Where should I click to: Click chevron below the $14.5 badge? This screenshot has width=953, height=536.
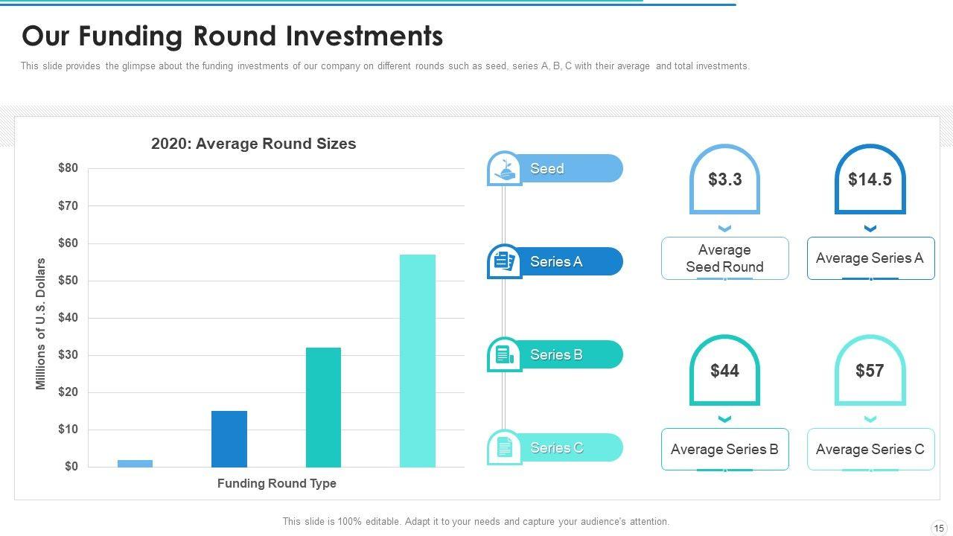point(870,228)
